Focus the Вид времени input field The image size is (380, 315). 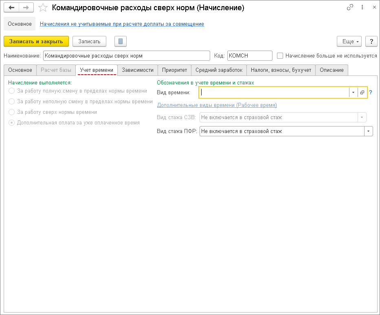pos(275,92)
